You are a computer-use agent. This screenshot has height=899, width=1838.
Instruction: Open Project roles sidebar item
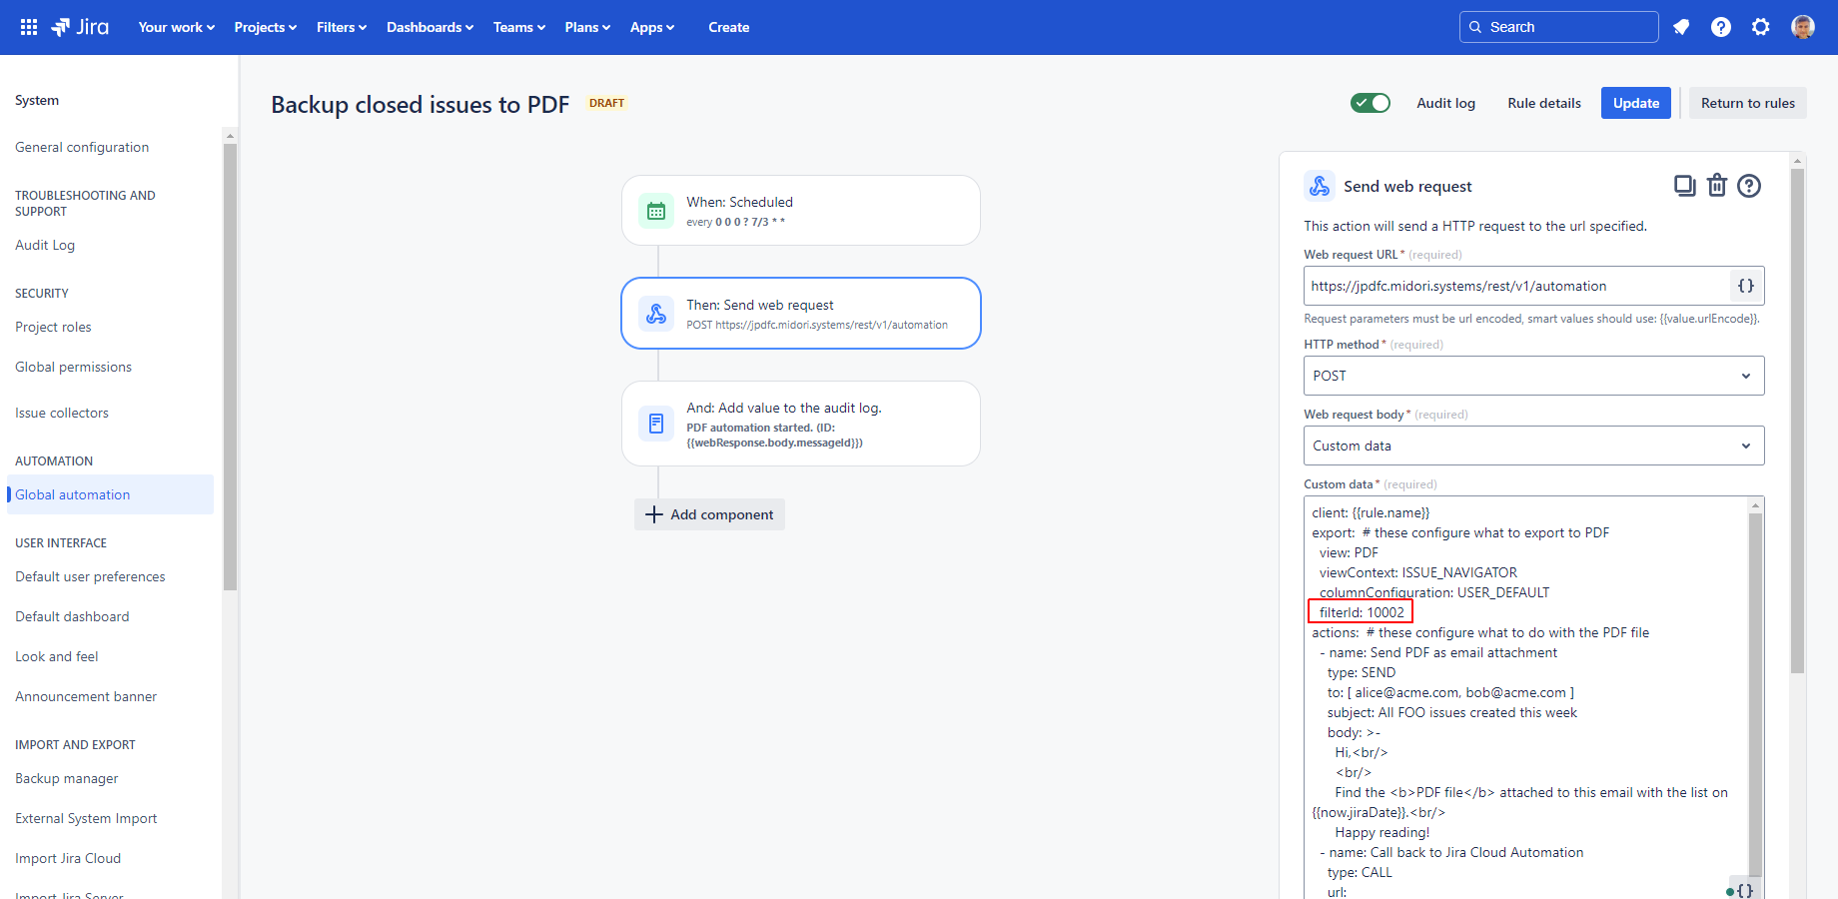[x=53, y=327]
